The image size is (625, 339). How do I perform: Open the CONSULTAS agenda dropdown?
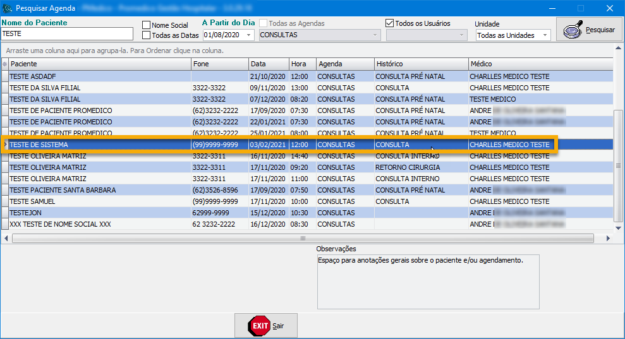coord(376,35)
